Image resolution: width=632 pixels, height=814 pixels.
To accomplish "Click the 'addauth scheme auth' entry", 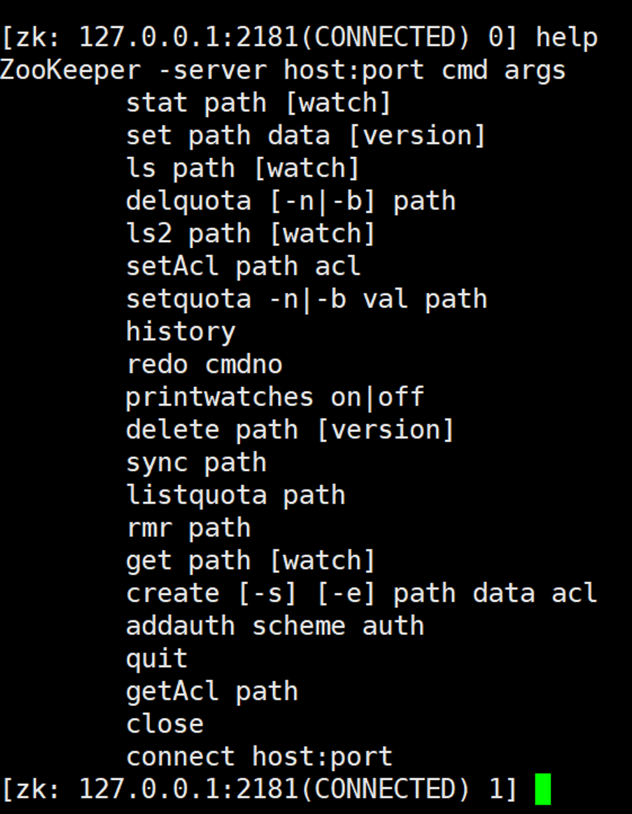I will pos(275,626).
